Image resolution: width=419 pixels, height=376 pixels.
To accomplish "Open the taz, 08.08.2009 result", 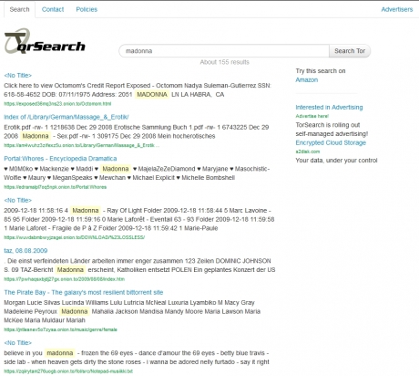I will point(26,251).
